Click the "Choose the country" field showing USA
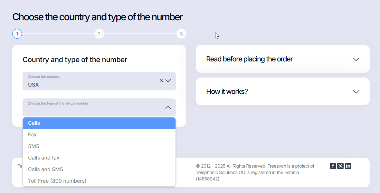The width and height of the screenshot is (380, 193). [99, 81]
